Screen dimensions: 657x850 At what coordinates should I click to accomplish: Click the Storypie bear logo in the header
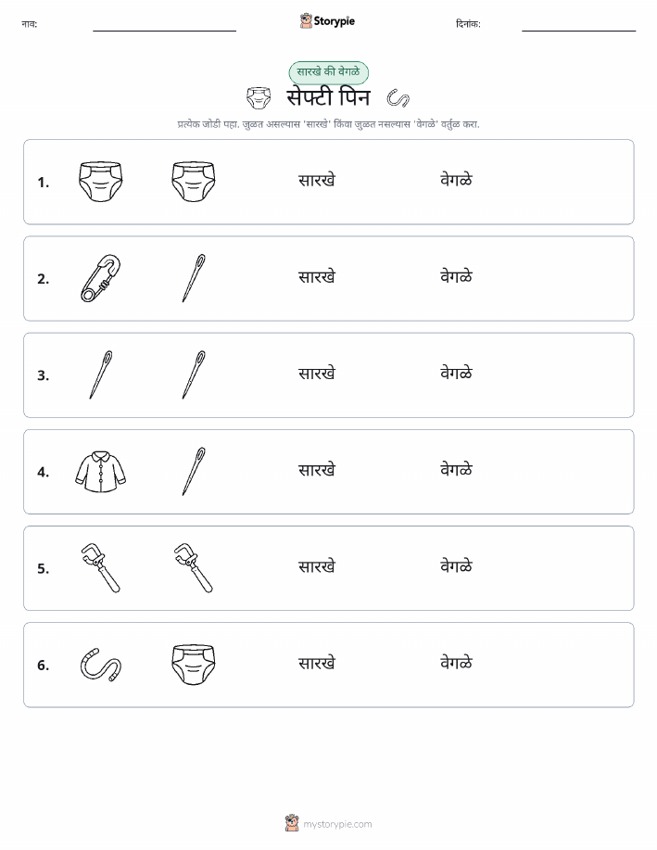click(x=307, y=21)
